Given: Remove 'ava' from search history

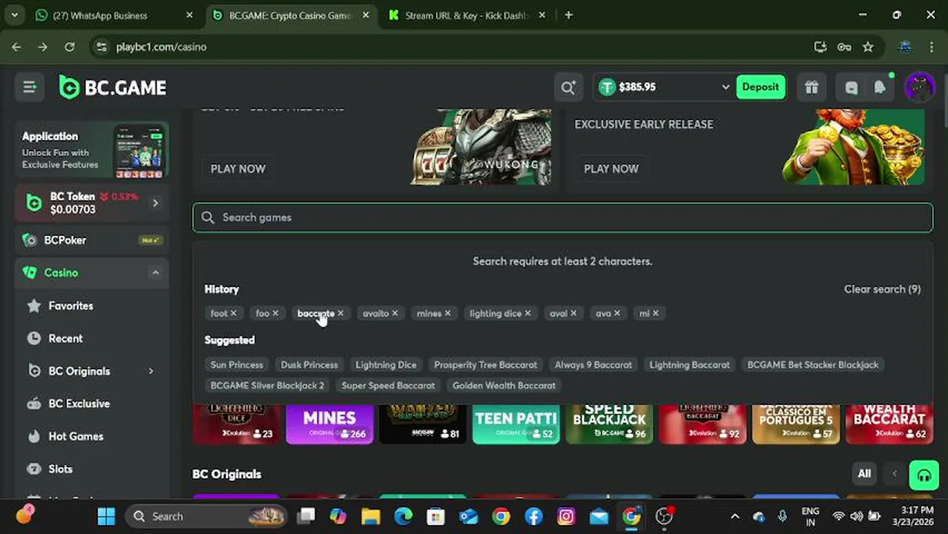Looking at the screenshot, I should pos(617,313).
